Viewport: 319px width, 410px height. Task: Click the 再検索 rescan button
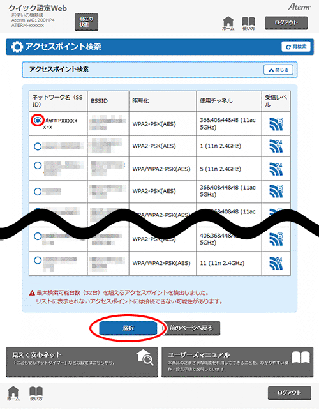pyautogui.click(x=296, y=47)
